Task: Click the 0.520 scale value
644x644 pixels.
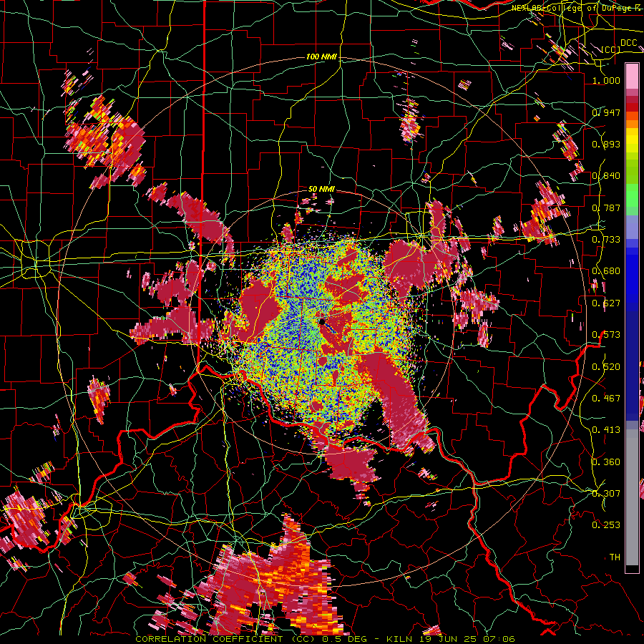Action: 606,367
